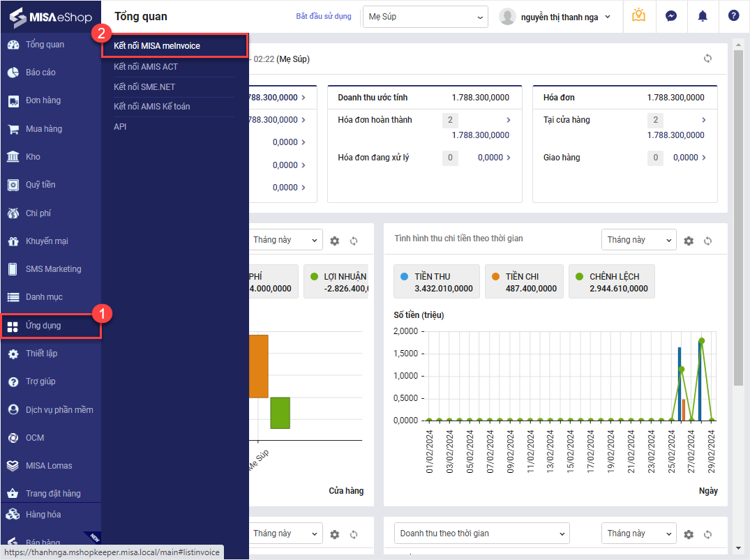Toggle TIỀN CHI legend series
The width and height of the screenshot is (750, 560).
click(524, 282)
